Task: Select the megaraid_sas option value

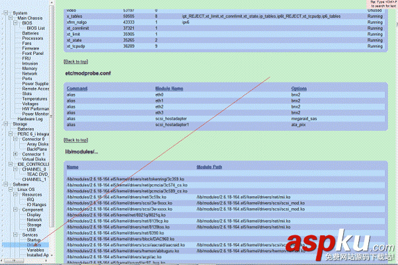Action: pos(304,119)
